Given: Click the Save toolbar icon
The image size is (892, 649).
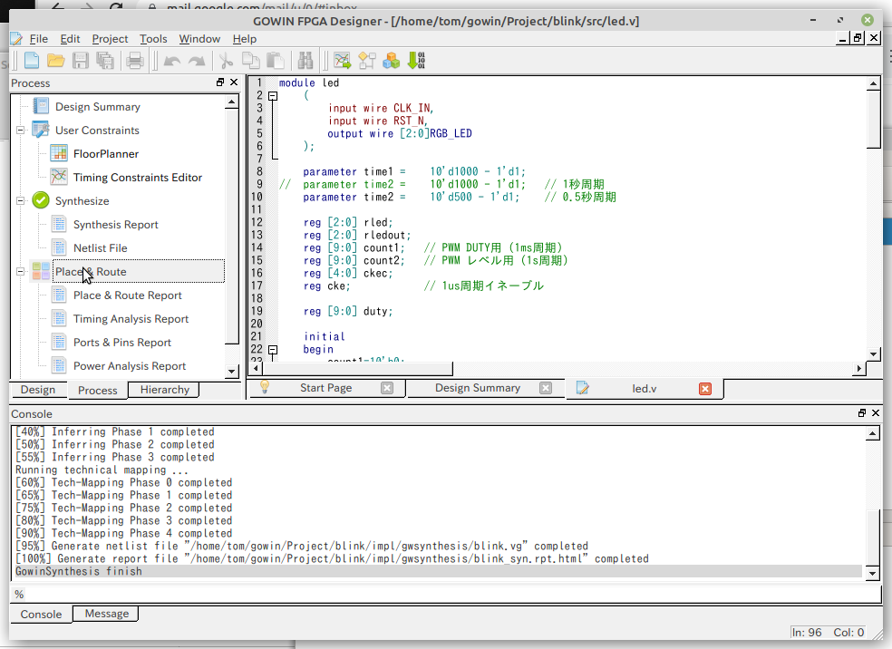Looking at the screenshot, I should click(x=80, y=61).
